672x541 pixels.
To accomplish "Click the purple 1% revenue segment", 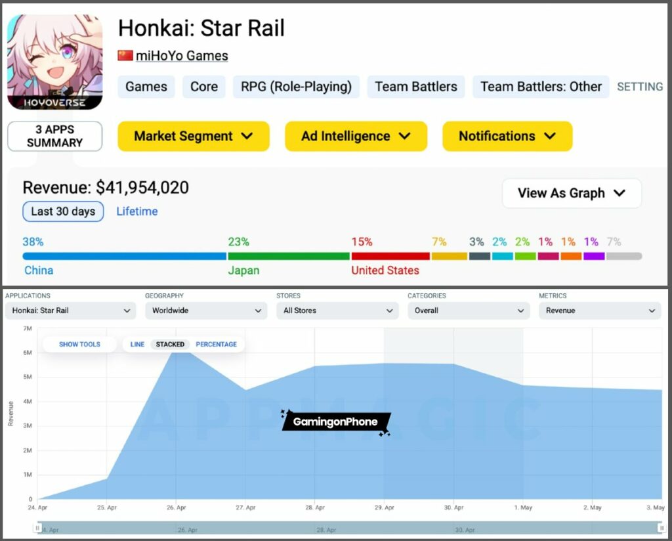I will pos(594,256).
